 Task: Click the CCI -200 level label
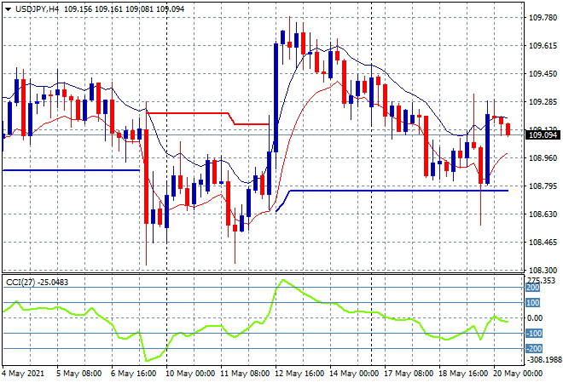[534, 349]
